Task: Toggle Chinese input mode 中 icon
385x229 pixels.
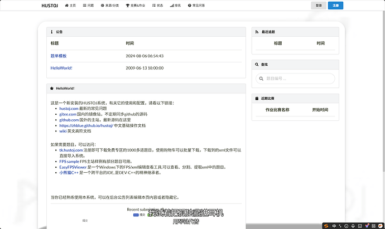Action: [x=334, y=226]
